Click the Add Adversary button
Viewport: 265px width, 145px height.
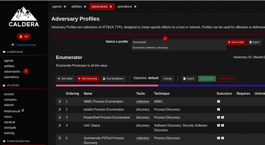(88, 79)
